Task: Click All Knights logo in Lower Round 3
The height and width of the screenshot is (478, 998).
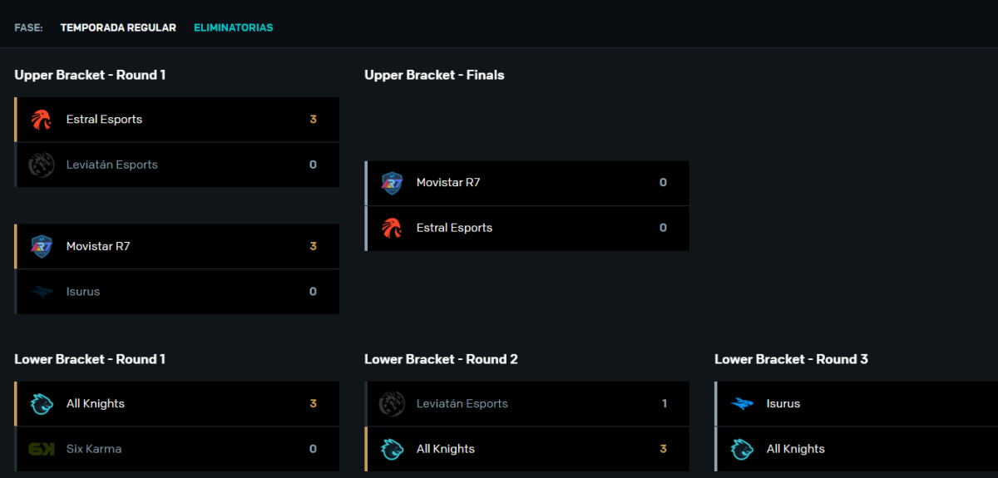Action: [742, 449]
